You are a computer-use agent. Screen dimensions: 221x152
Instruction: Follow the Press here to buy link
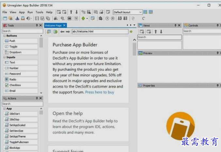click(x=100, y=92)
